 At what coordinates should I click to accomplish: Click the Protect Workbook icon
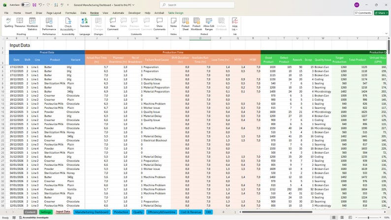(x=196, y=21)
